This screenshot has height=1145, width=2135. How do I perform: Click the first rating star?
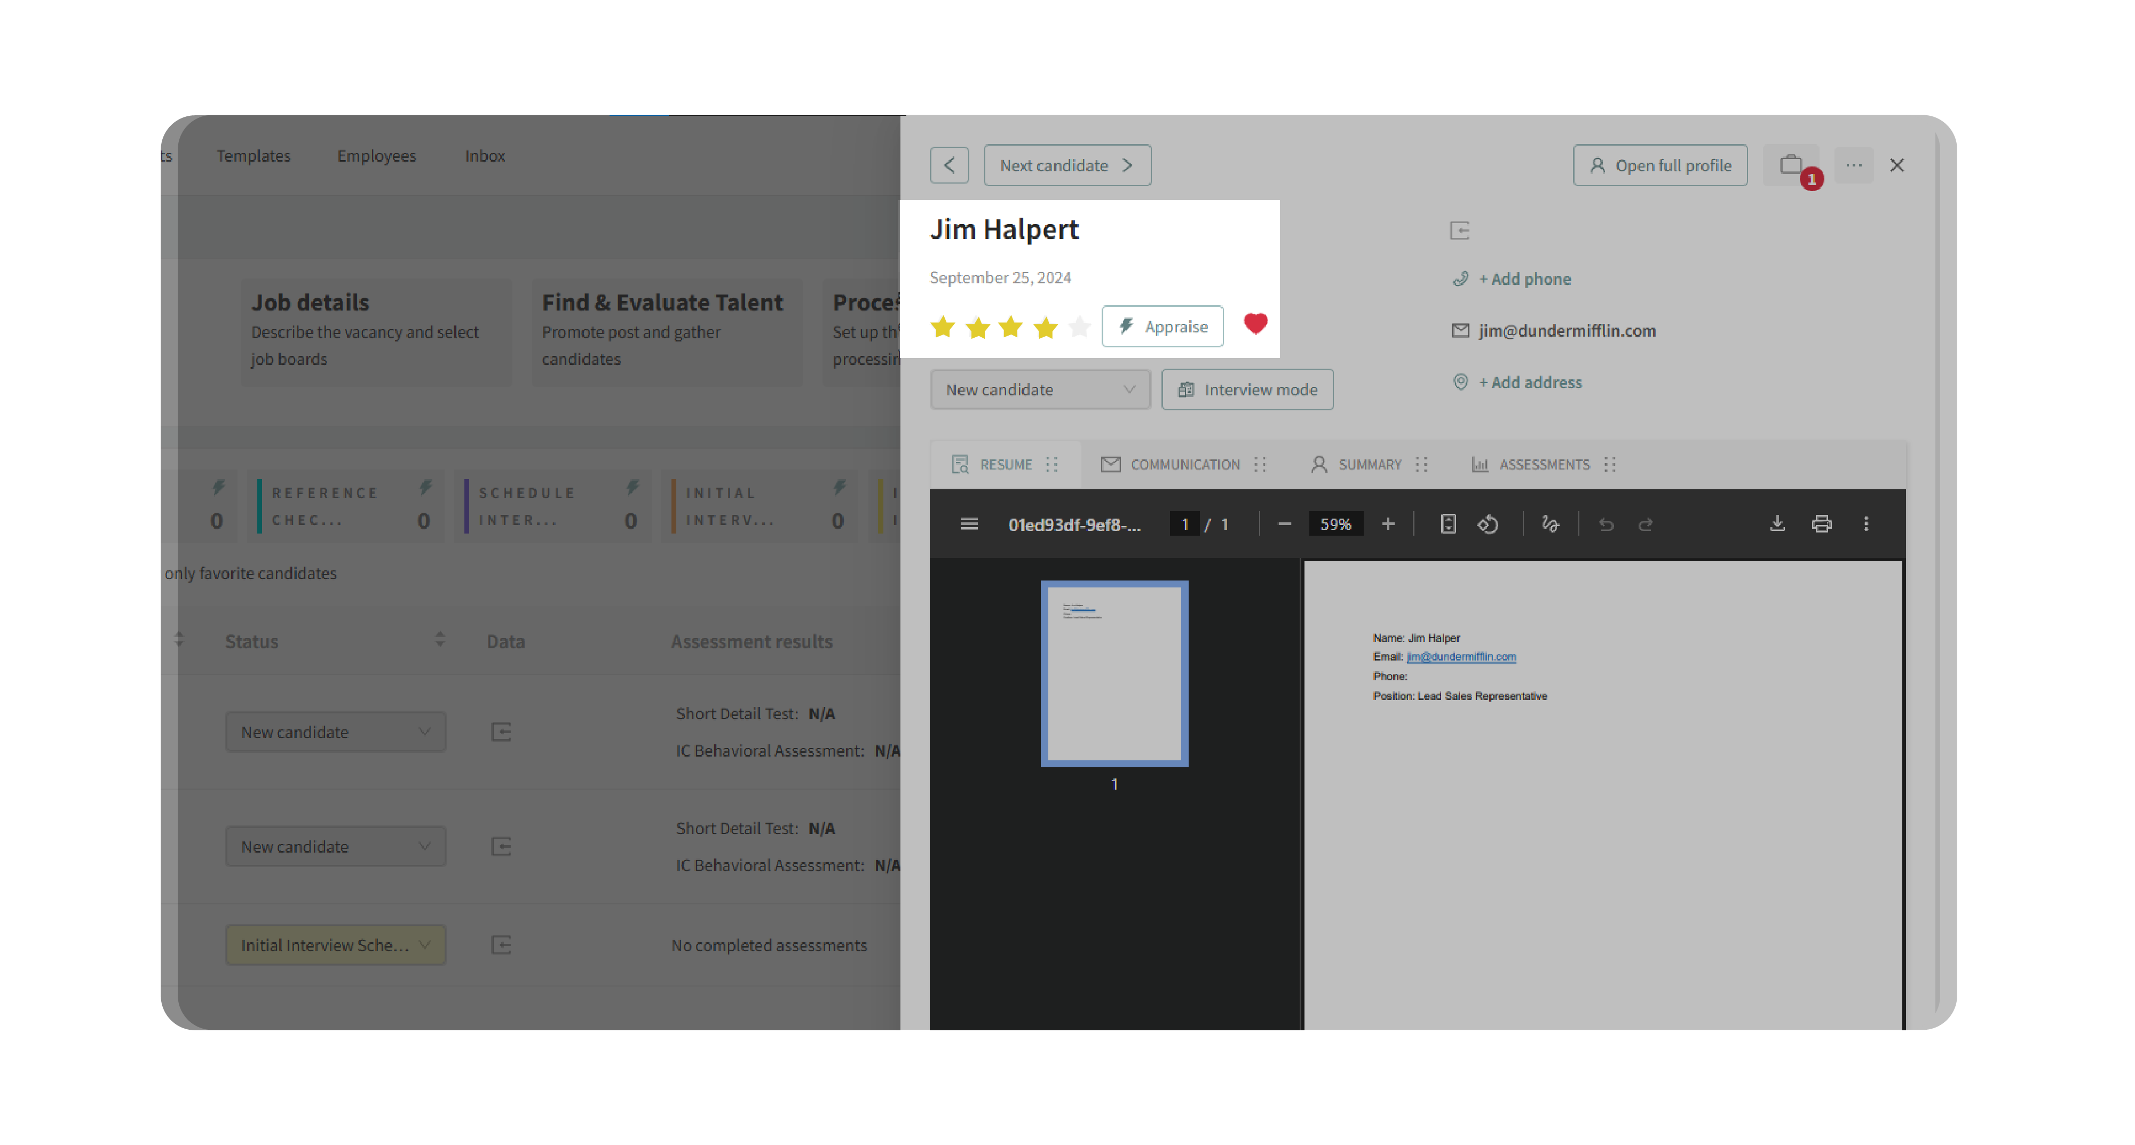943,327
